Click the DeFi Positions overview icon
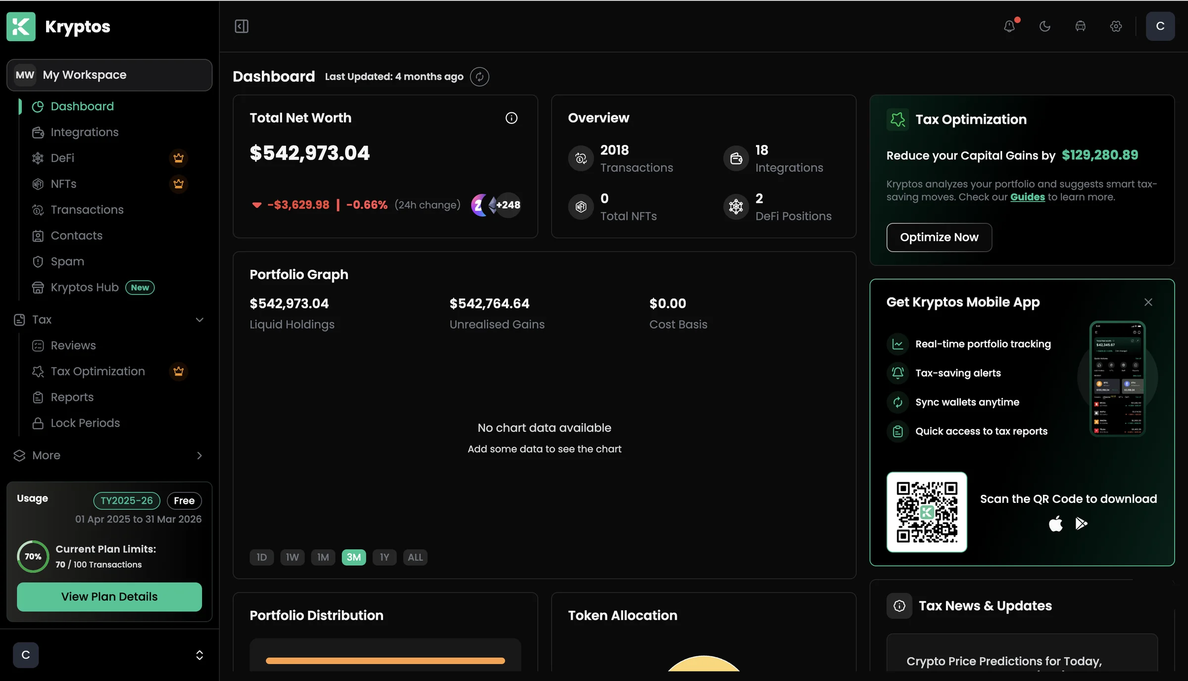Image resolution: width=1188 pixels, height=681 pixels. (x=736, y=207)
